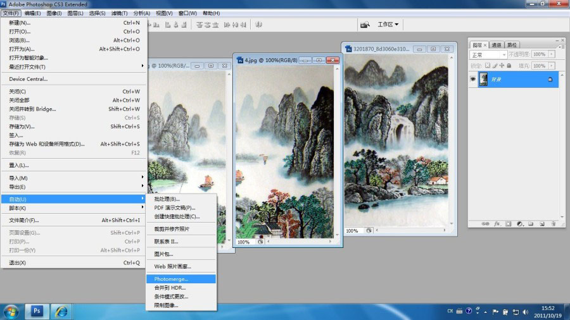Select the 背景 layer thumbnail
Viewport: 570px width, 320px height.
(x=484, y=79)
